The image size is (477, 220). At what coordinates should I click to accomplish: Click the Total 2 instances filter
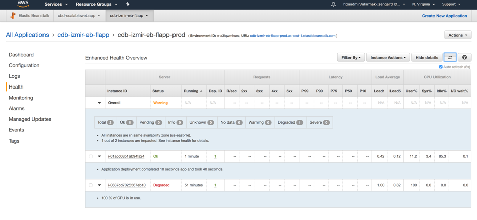coord(105,122)
